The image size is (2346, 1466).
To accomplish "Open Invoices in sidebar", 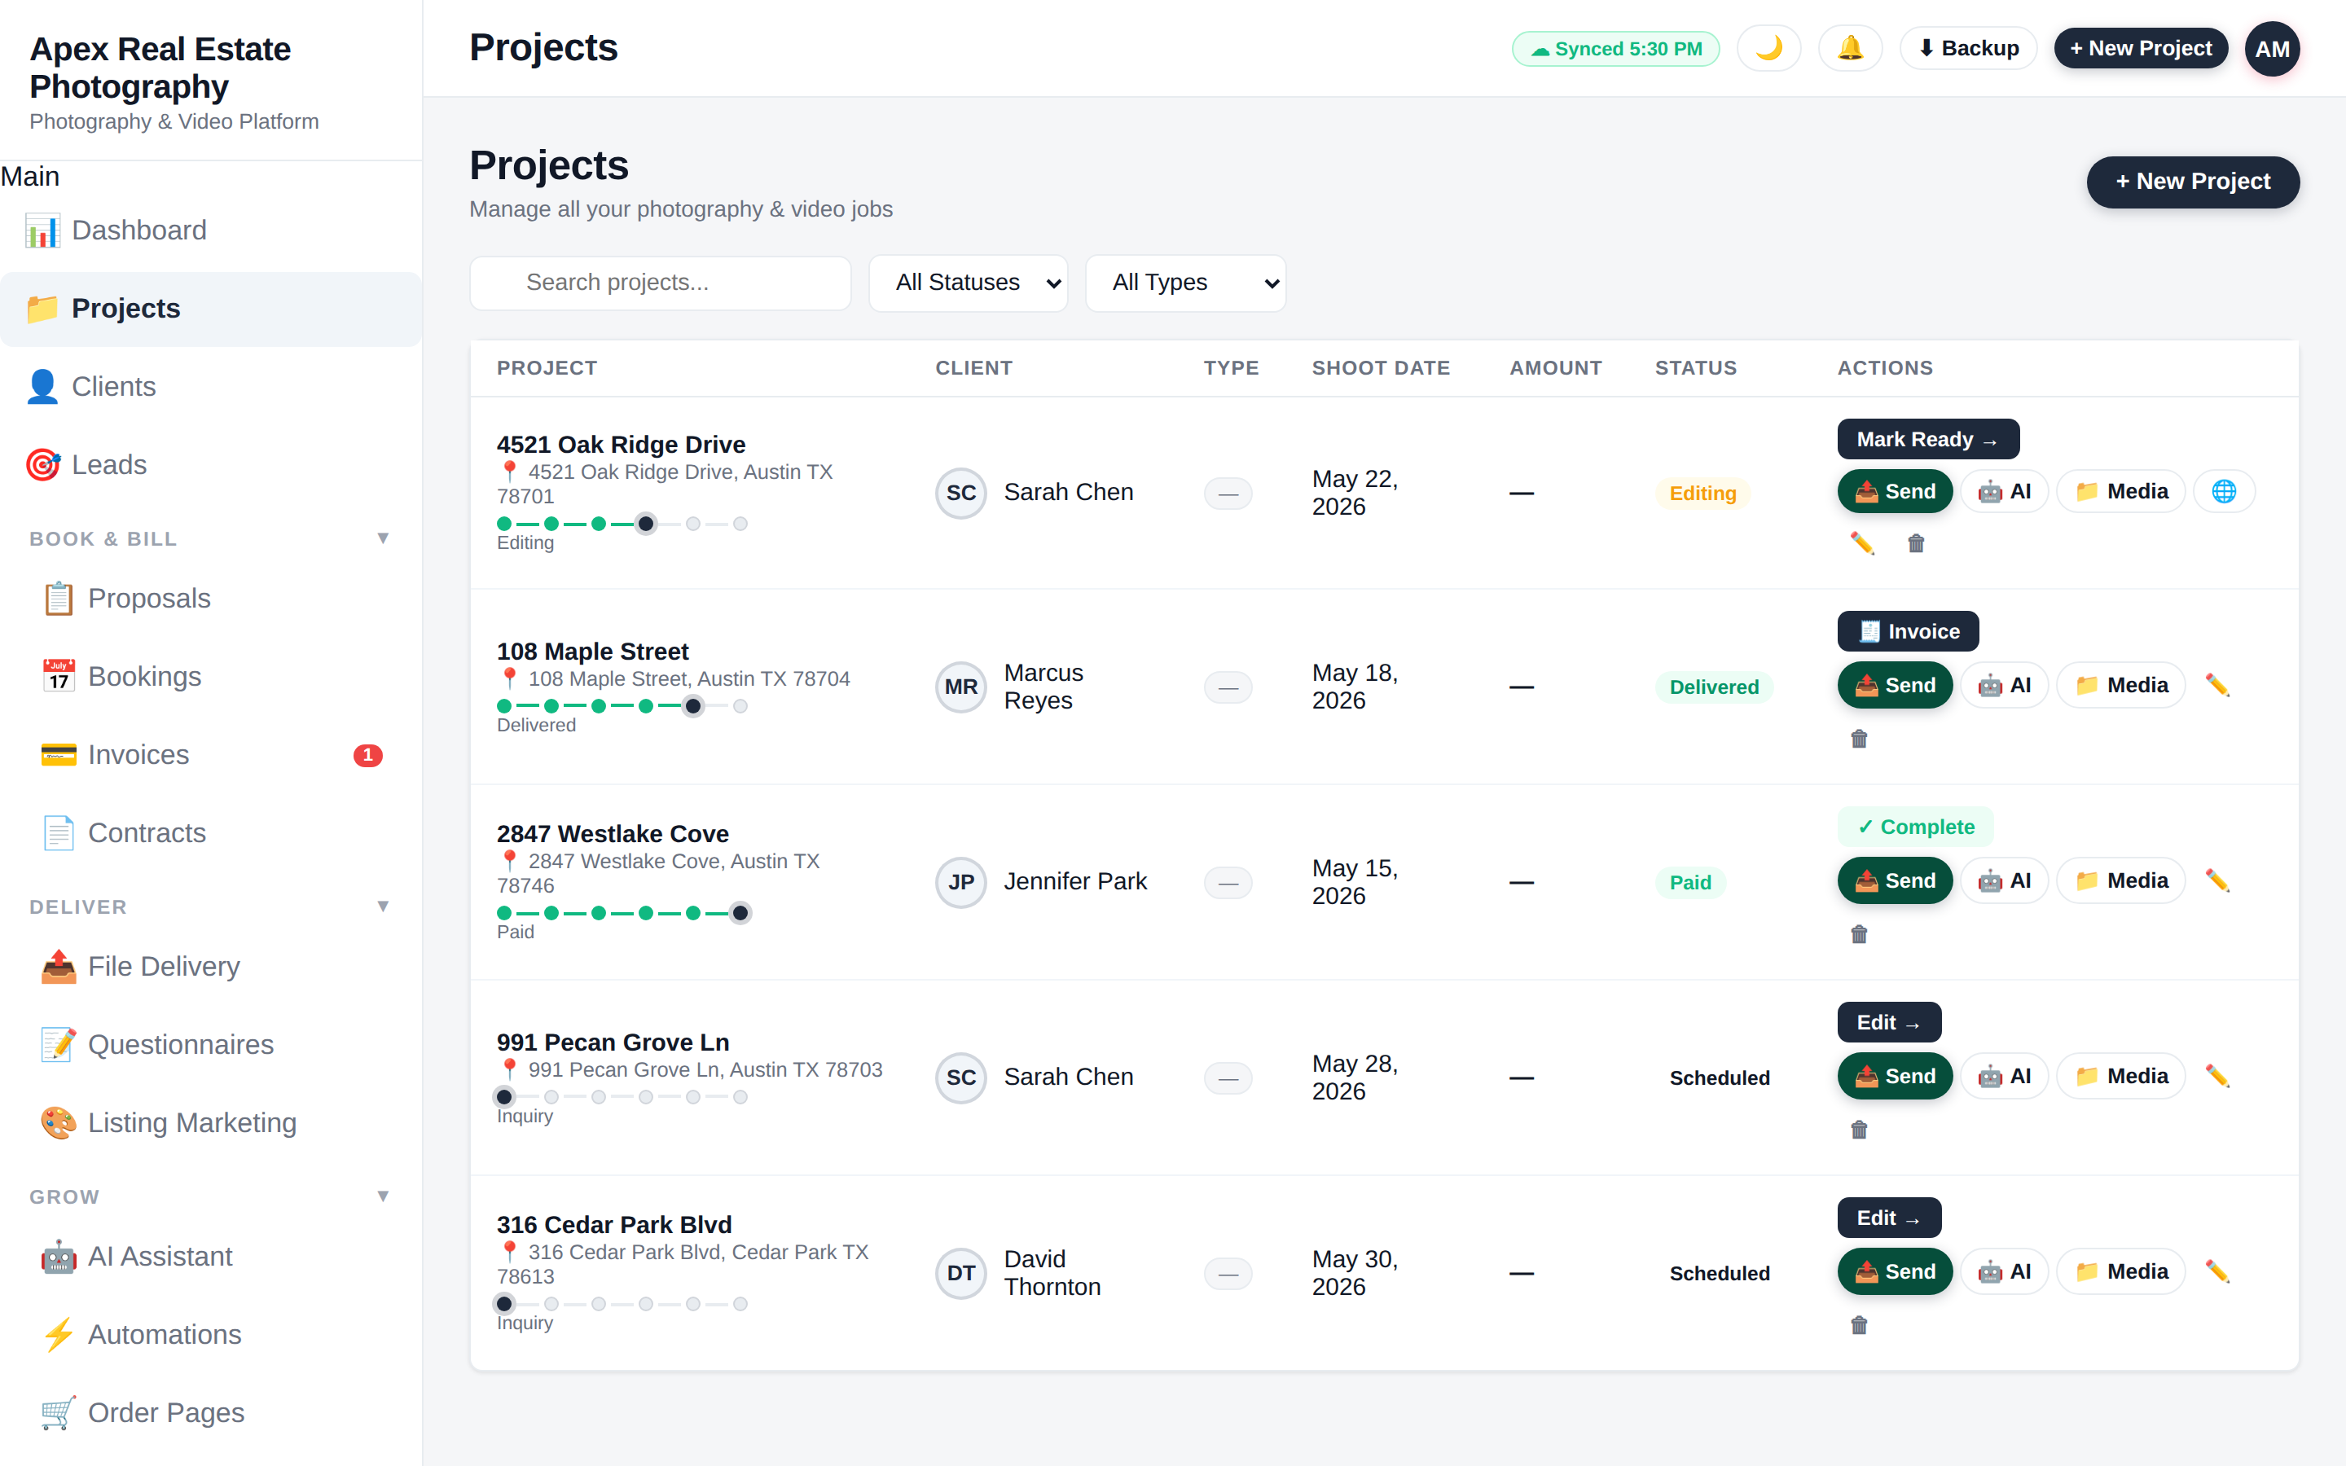I will tap(210, 754).
